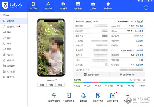Click the Apple A13 Hexa CPU value
Image resolution: width=154 pixels, height=107 pixels.
click(x=128, y=50)
